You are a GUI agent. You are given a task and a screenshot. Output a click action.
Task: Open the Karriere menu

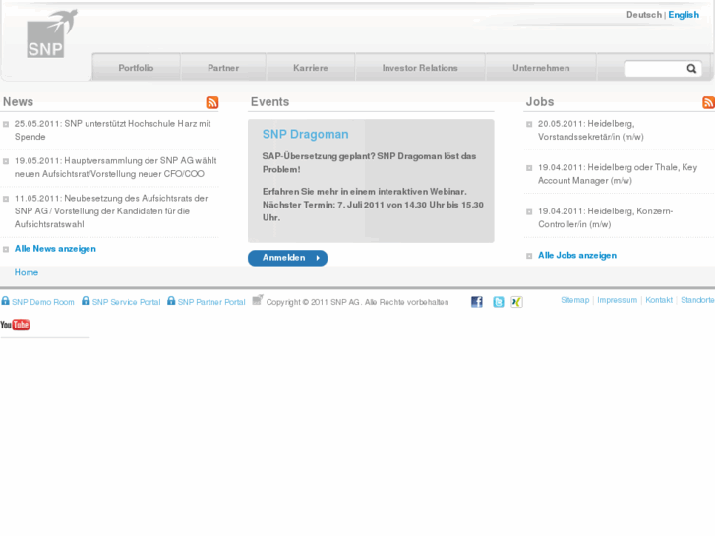click(311, 68)
